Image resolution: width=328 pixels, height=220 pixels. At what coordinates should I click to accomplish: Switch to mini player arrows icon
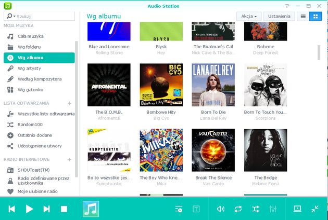point(315,209)
